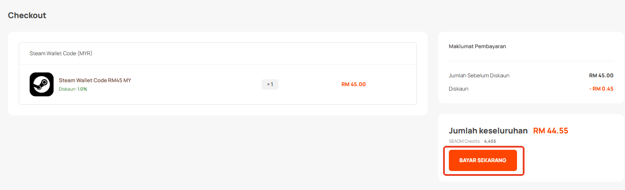This screenshot has height=190, width=625.
Task: Click the - RM 0.45 discount amount
Action: coord(601,89)
